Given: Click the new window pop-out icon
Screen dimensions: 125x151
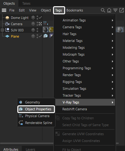Looking at the screenshot, I should click(122, 10).
